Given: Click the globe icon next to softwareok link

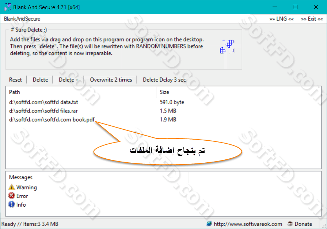Looking at the screenshot, I should pos(209,224).
